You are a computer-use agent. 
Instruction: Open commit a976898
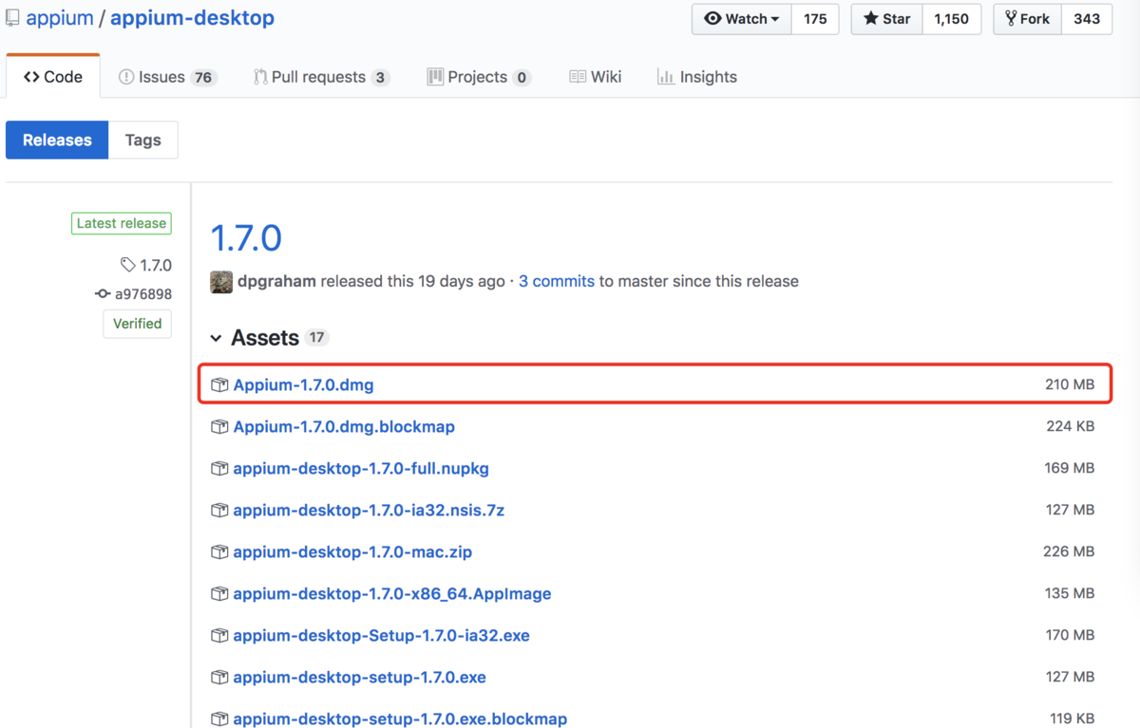[143, 294]
